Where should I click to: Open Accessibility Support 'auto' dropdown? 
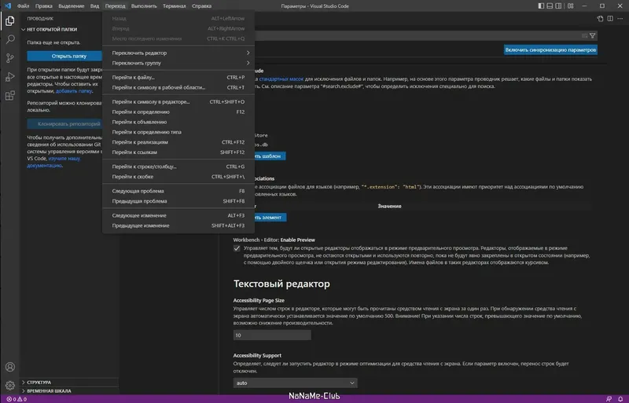296,383
